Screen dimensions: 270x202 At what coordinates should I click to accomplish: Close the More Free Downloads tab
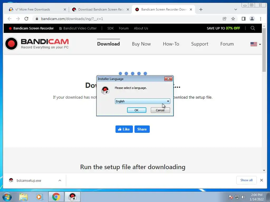point(65,9)
